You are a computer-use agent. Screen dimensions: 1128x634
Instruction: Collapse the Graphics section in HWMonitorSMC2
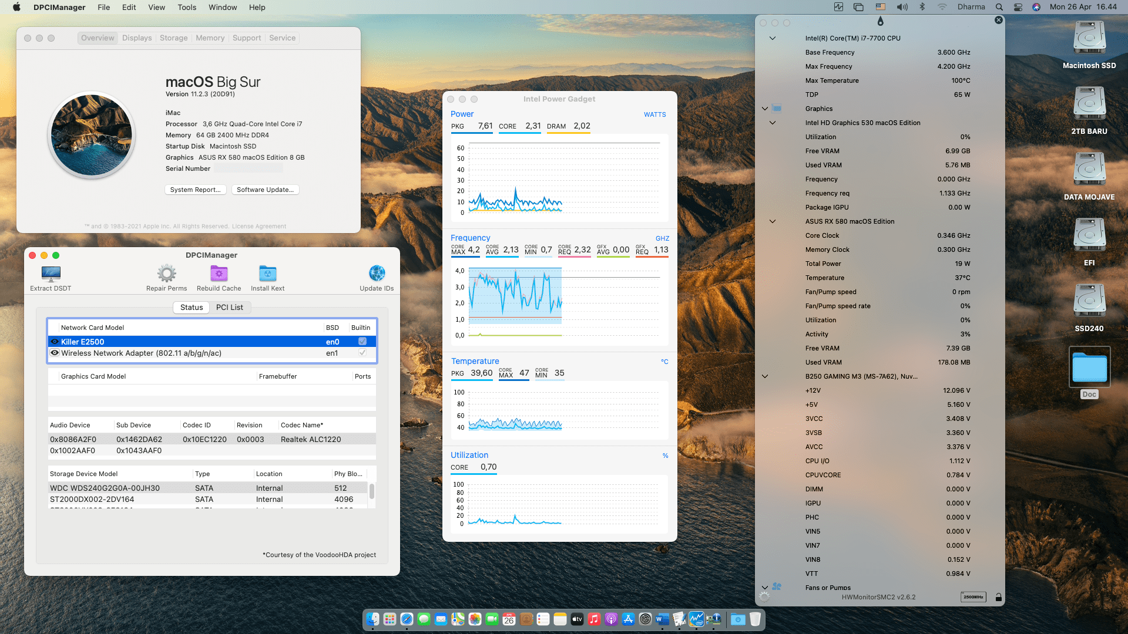click(x=764, y=109)
